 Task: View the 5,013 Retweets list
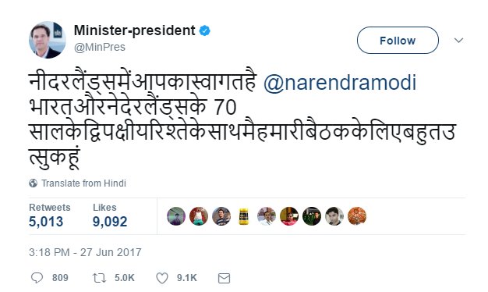(49, 215)
